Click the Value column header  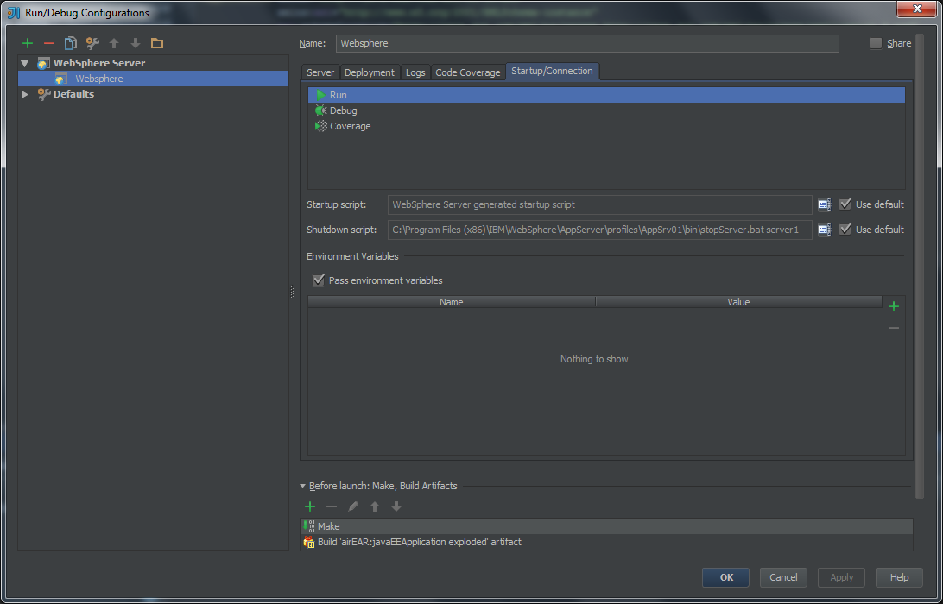(x=738, y=302)
